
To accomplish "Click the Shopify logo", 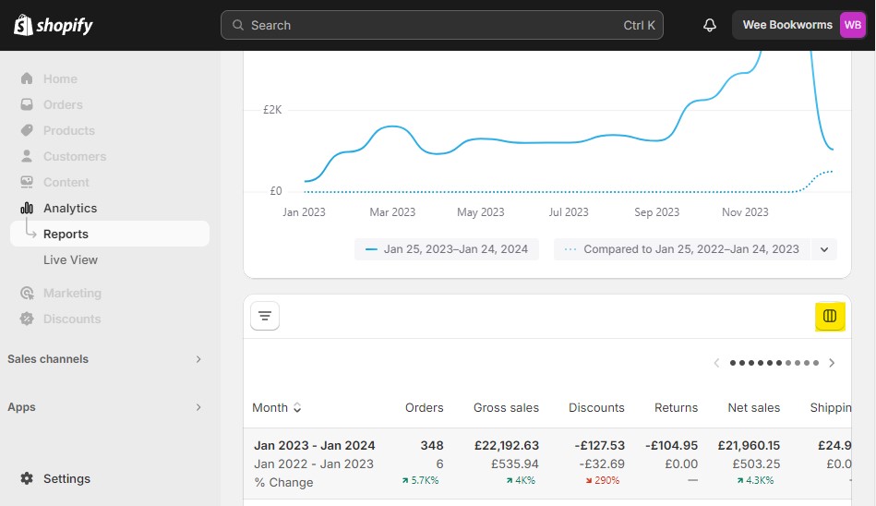I will 53,25.
